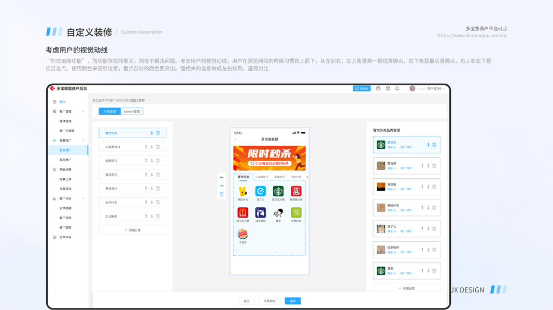Move the 餐饮外卖 category down
Viewport: 553px width, 310px height.
[x=152, y=133]
